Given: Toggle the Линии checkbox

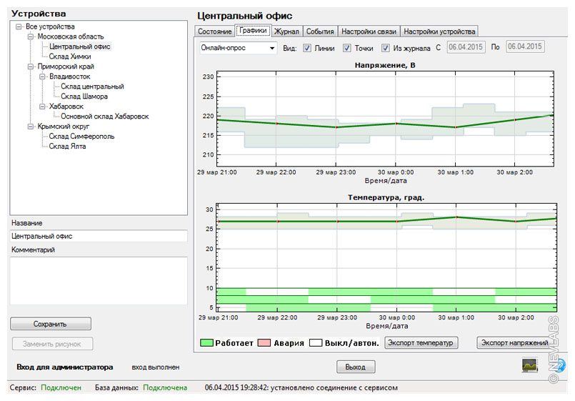Looking at the screenshot, I should pyautogui.click(x=307, y=49).
